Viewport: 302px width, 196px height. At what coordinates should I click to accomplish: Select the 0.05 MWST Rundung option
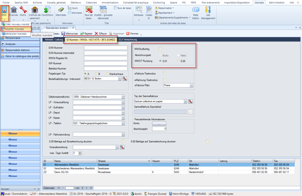click(178, 61)
